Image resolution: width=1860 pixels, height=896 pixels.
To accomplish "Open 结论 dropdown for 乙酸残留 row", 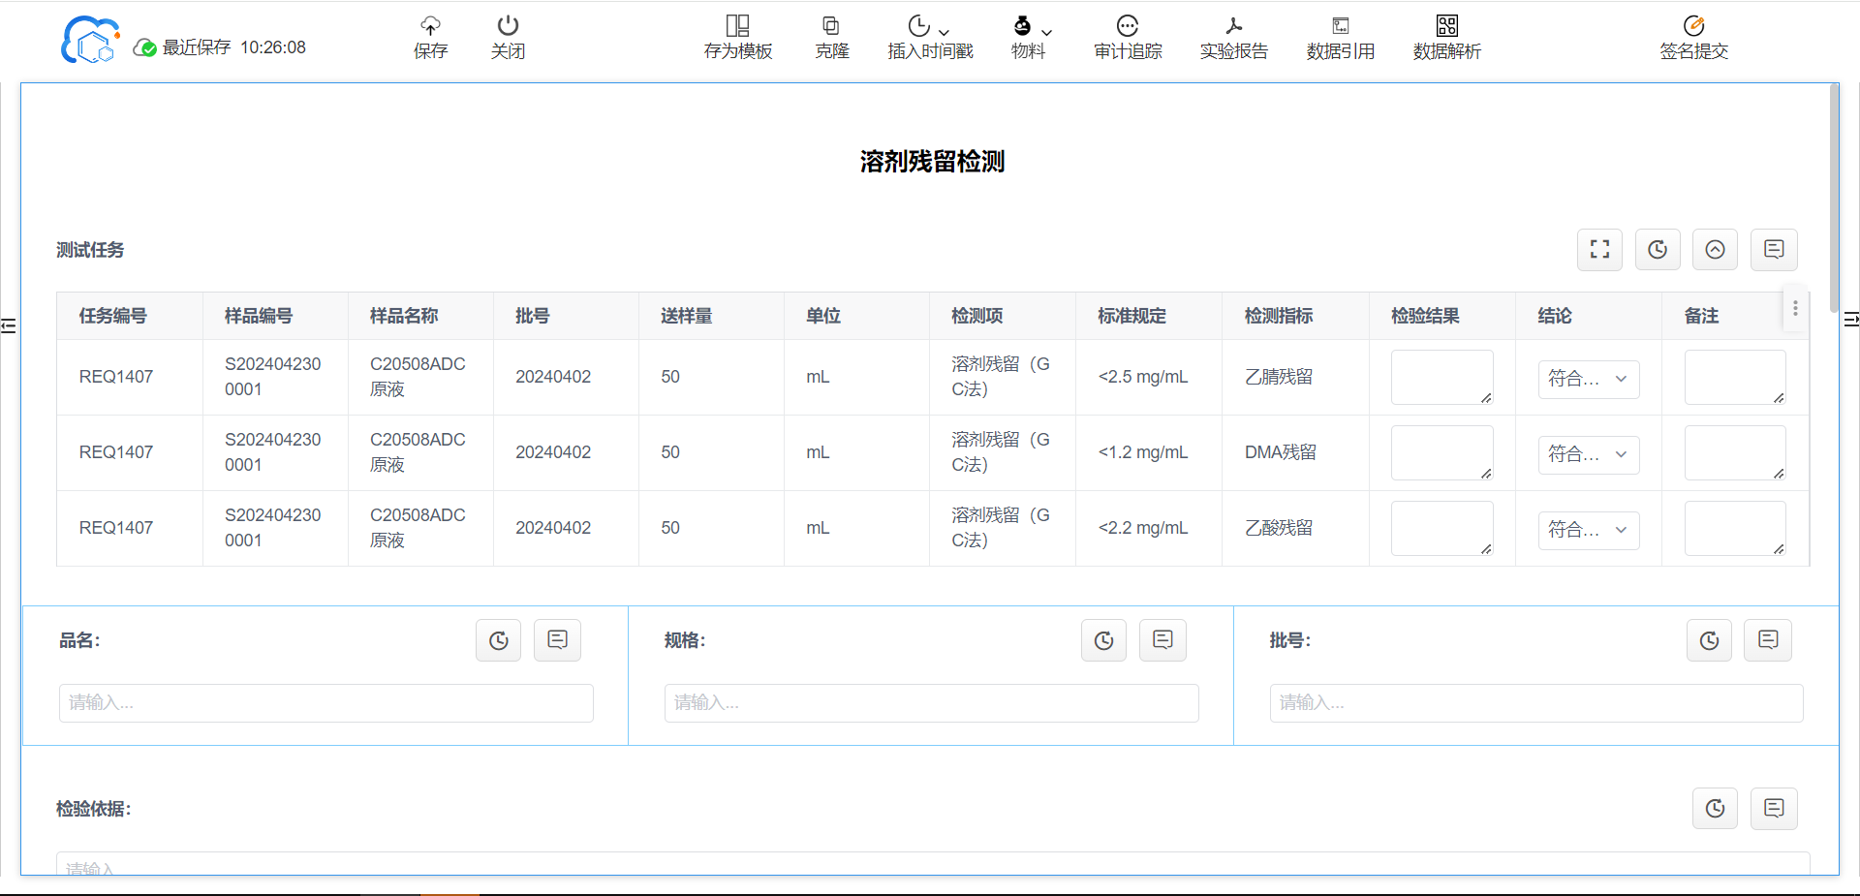I will (1589, 530).
